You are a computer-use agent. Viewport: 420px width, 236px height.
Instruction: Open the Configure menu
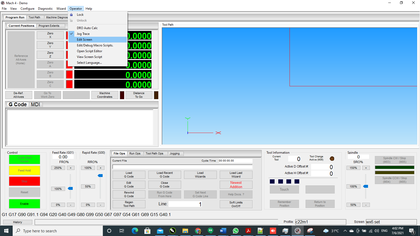[x=27, y=8]
